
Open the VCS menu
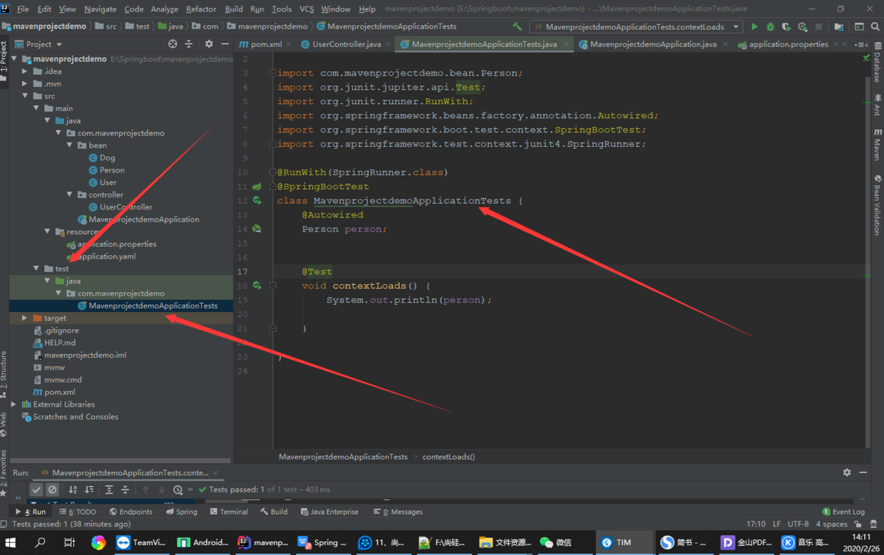pyautogui.click(x=307, y=9)
